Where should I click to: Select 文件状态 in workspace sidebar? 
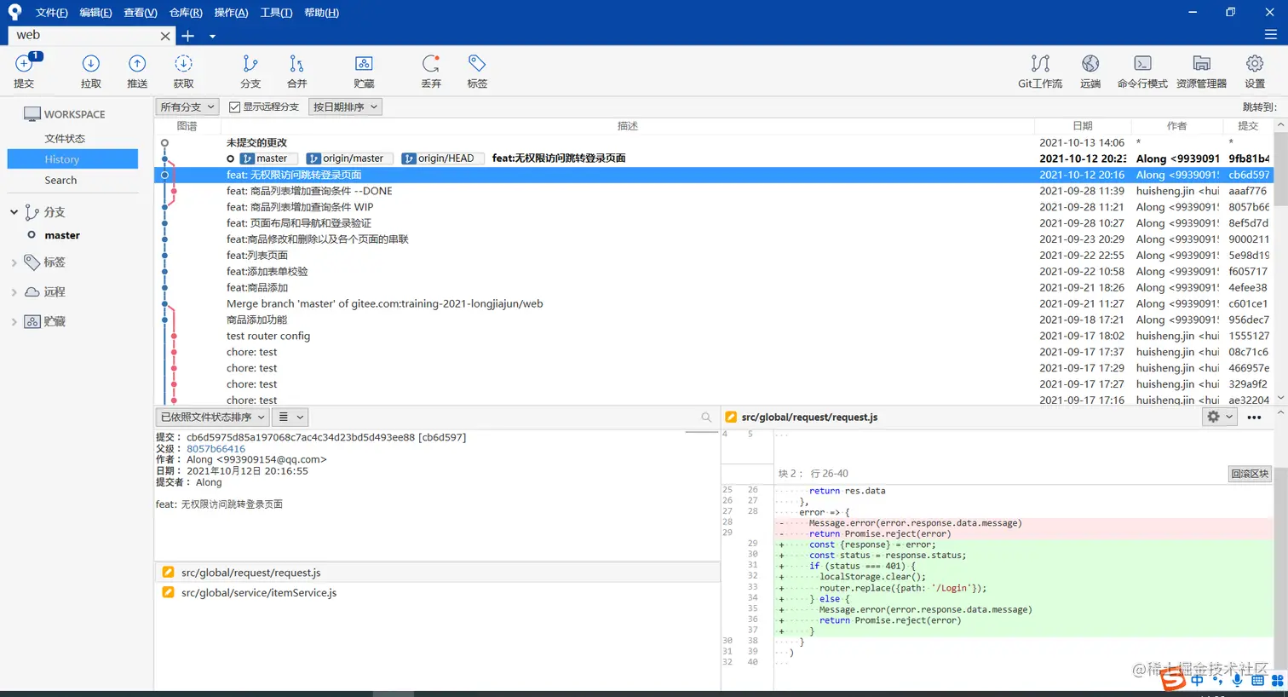[x=65, y=138]
